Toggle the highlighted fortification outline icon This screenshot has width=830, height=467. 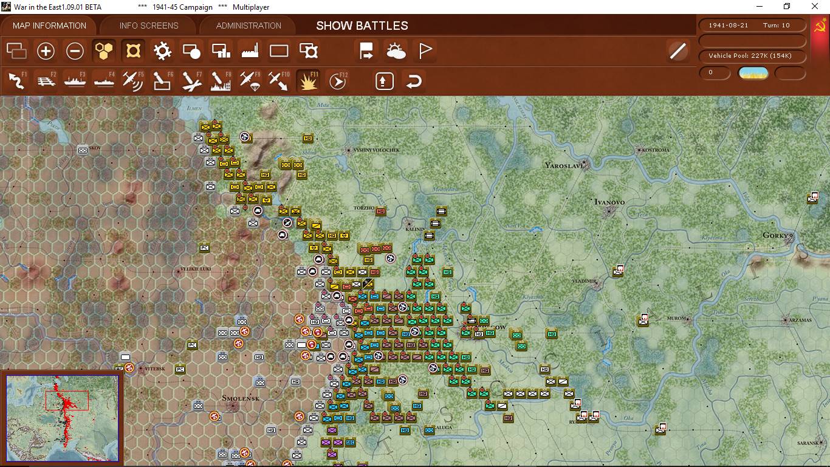click(x=133, y=51)
